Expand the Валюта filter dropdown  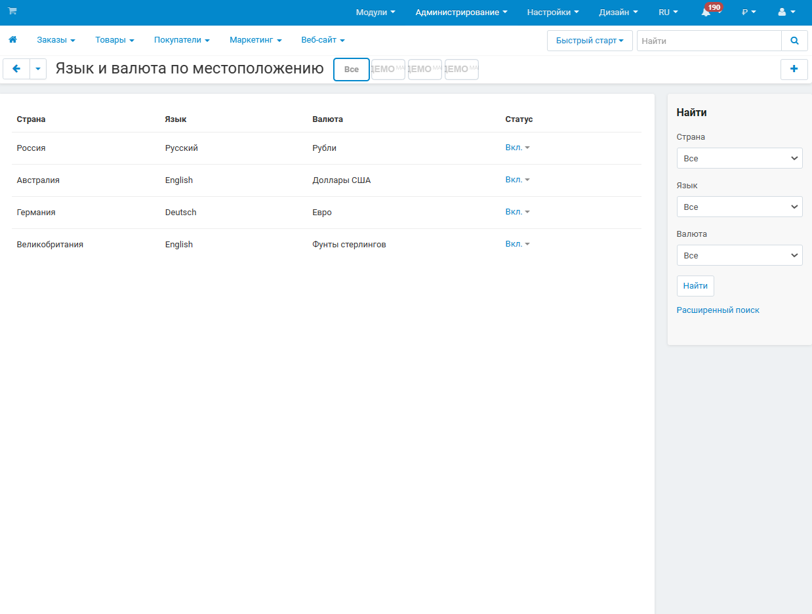click(739, 255)
